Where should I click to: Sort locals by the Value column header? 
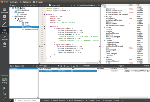(x=132, y=5)
